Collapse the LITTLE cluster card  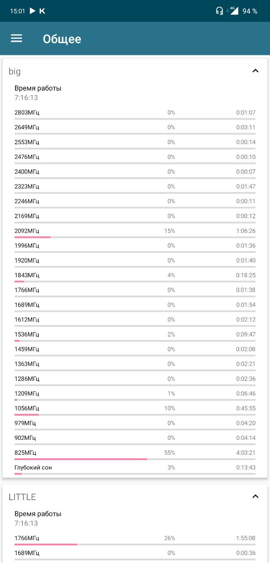click(x=256, y=497)
